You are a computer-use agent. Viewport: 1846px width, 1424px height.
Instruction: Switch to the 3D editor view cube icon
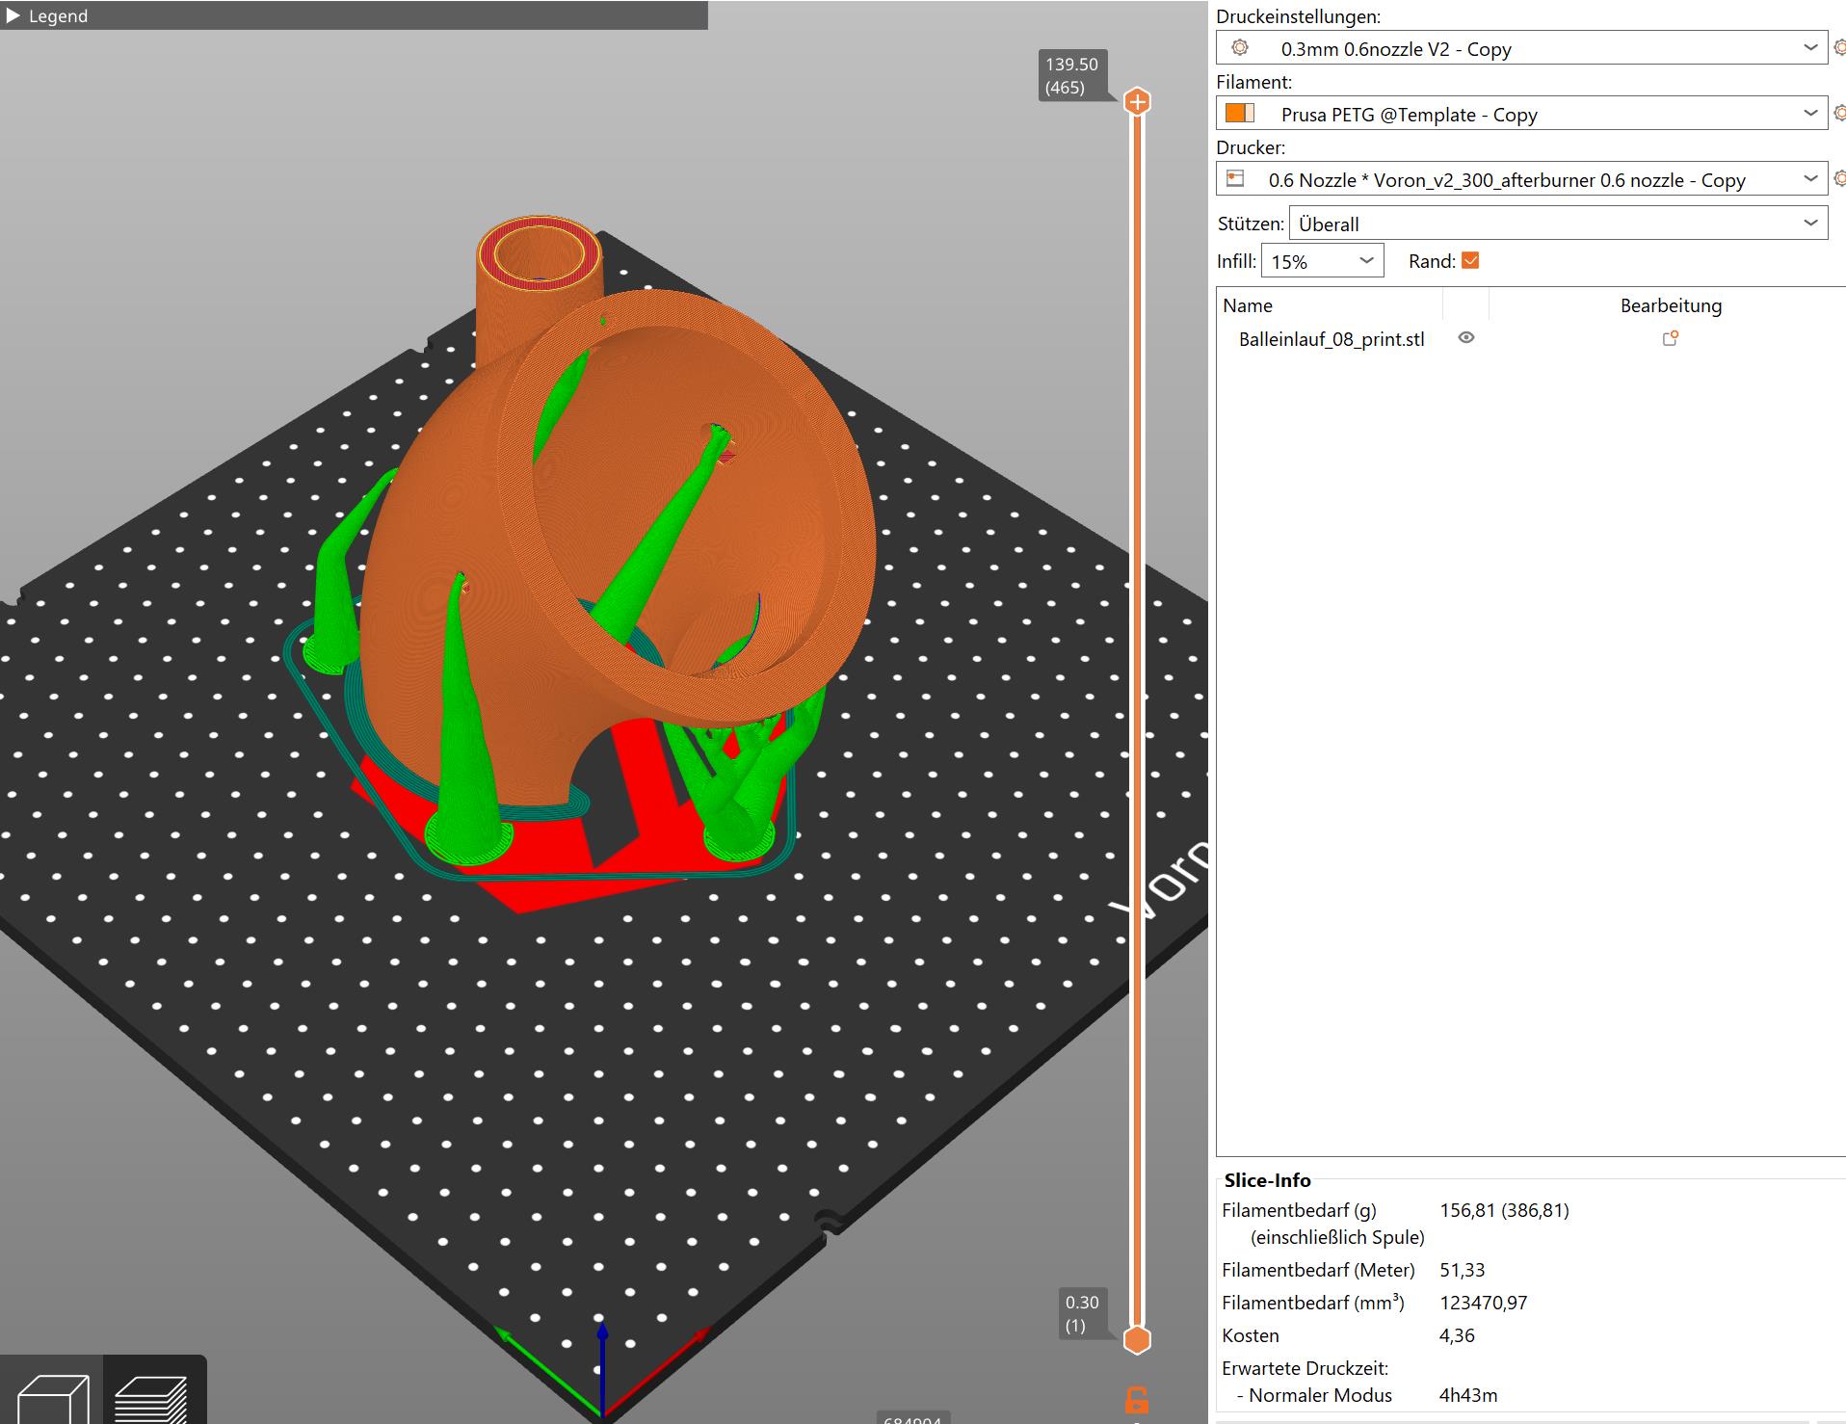point(53,1397)
